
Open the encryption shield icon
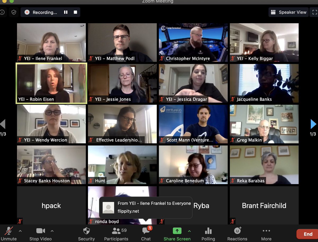coord(14,12)
